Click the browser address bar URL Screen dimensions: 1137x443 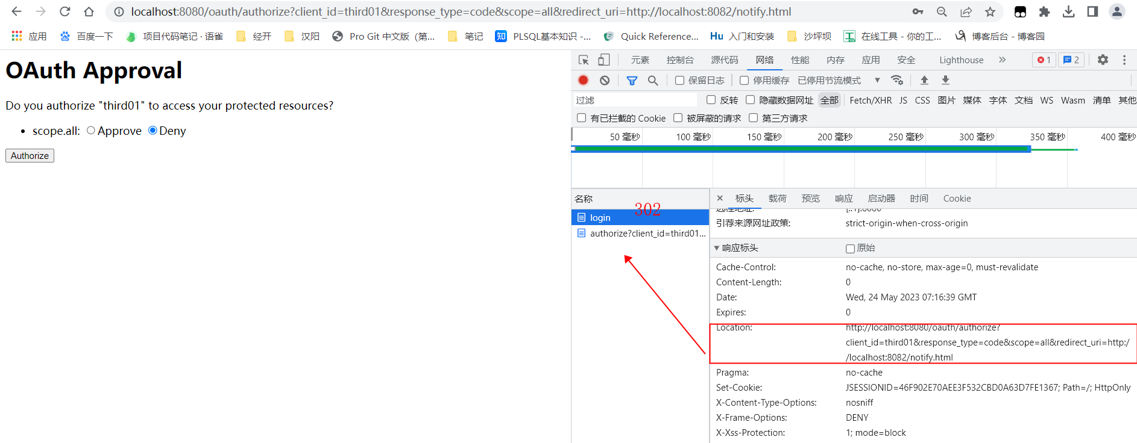[x=461, y=11]
